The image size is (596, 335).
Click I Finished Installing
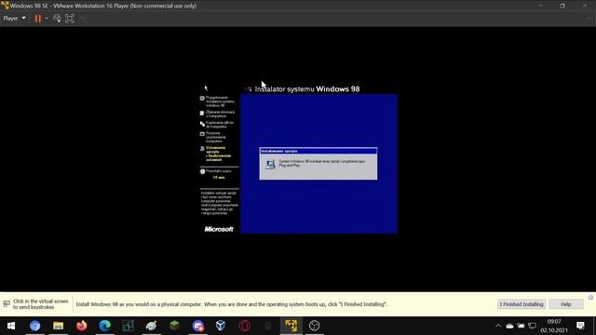[x=521, y=304]
